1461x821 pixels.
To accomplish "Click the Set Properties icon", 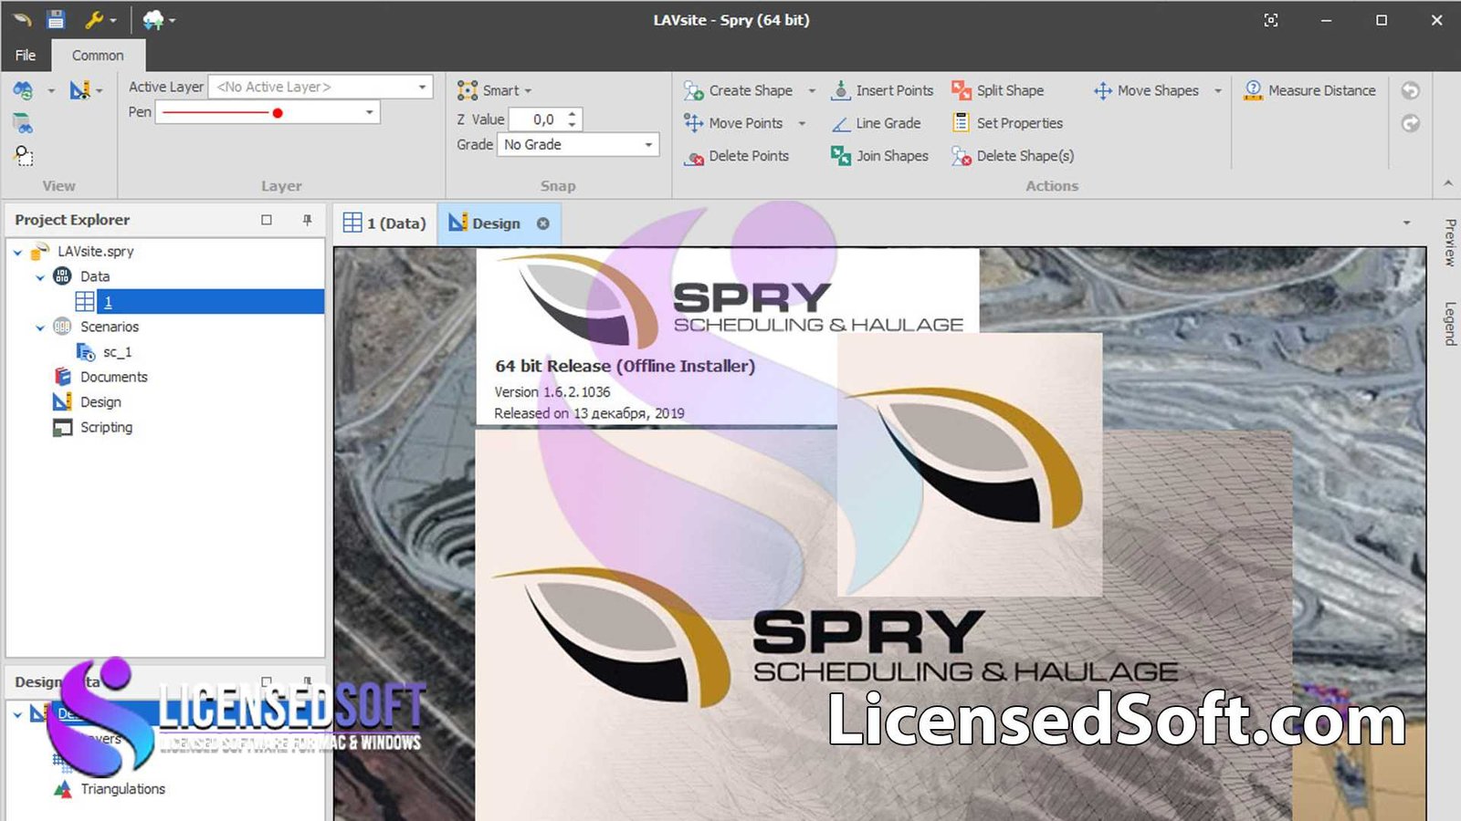I will (x=961, y=123).
